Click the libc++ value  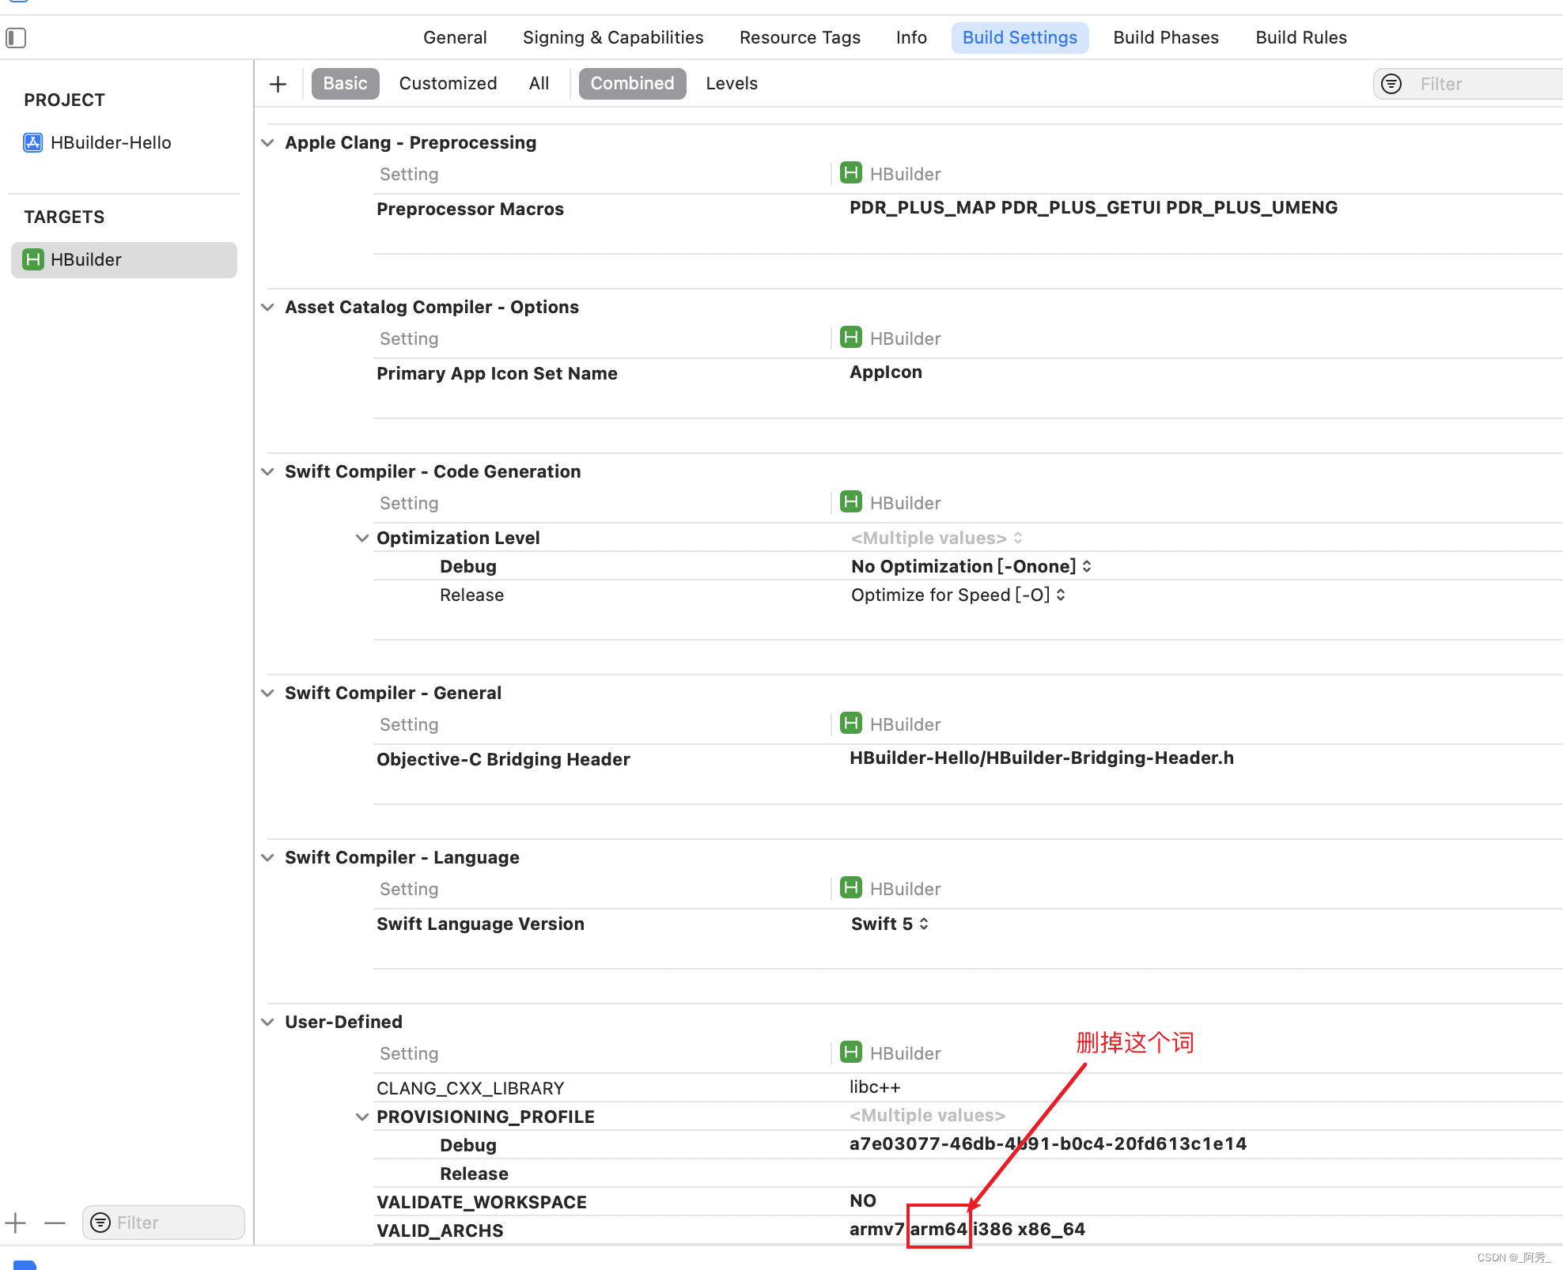[x=875, y=1087]
